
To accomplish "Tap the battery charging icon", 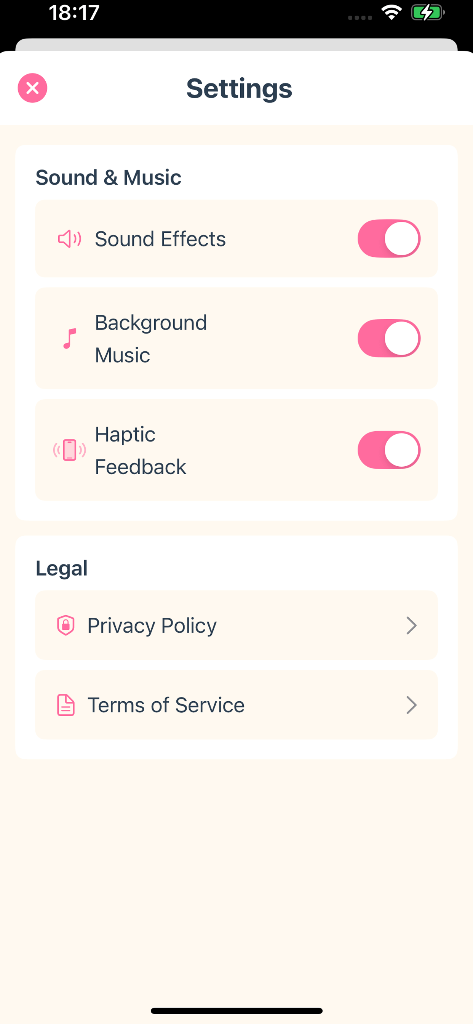I will coord(427,13).
